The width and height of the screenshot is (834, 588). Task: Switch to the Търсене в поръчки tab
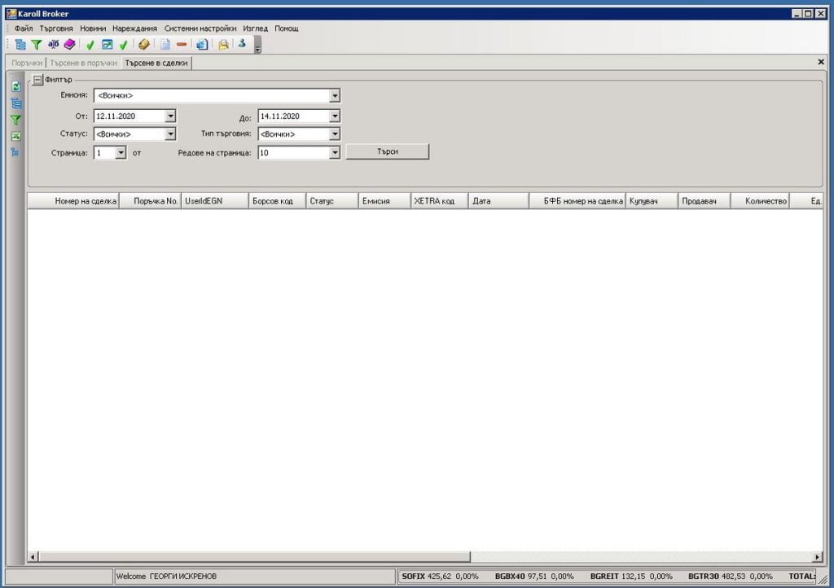pyautogui.click(x=84, y=63)
